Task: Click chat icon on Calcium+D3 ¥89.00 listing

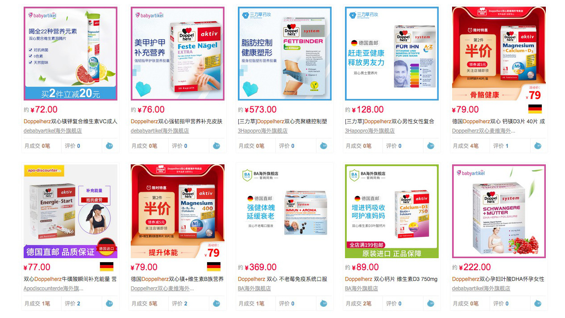Action: (x=431, y=303)
